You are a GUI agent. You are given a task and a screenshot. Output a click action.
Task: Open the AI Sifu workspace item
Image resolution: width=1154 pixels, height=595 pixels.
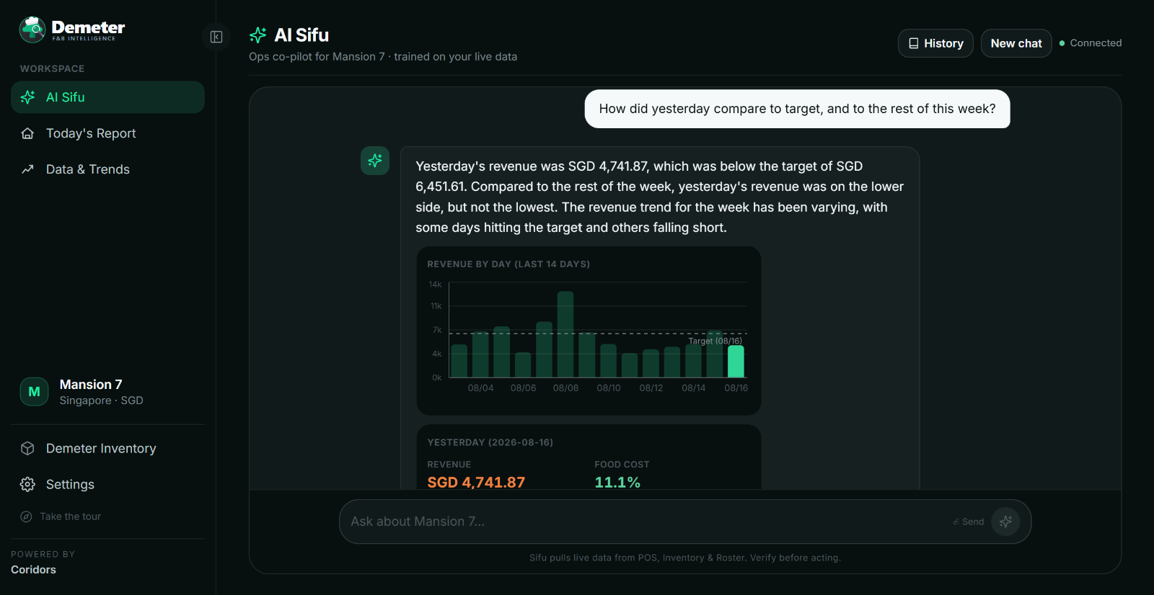coord(107,97)
